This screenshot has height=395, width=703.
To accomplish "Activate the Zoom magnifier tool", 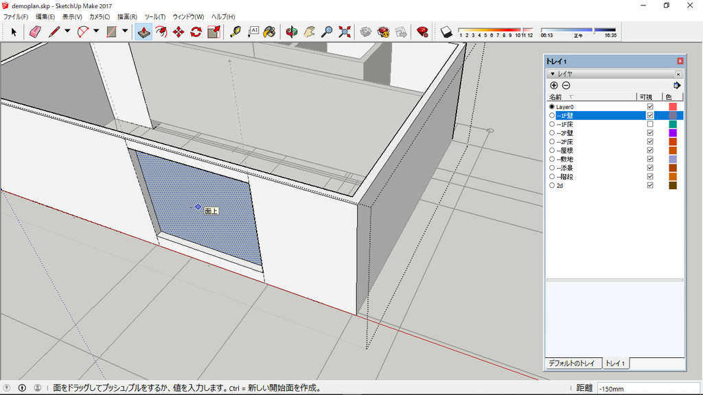I will click(x=327, y=32).
